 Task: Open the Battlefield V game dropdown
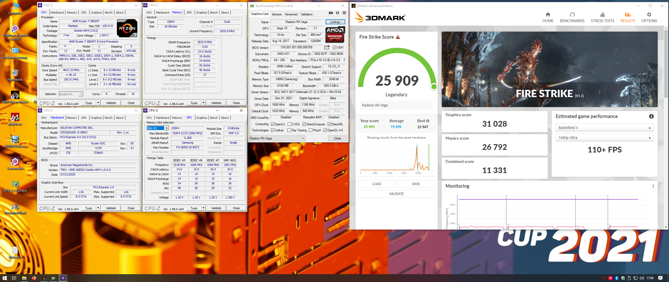604,127
